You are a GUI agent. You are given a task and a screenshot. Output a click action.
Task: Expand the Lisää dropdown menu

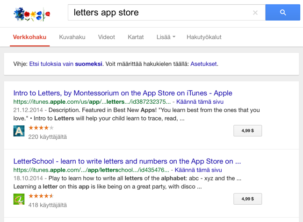pyautogui.click(x=166, y=37)
